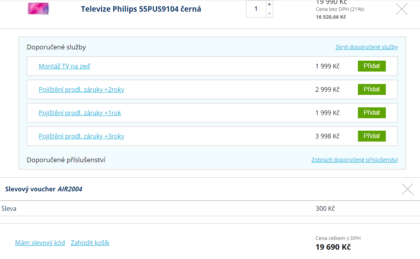Viewport: 420px width, 259px height.
Task: Select the +1rok warranty price 1 999 Kč
Action: 327,113
